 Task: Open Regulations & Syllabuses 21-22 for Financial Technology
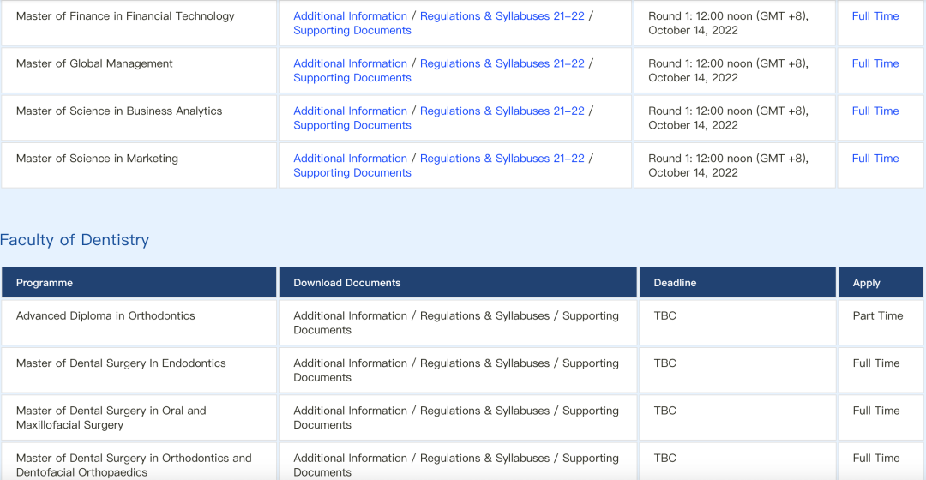502,16
